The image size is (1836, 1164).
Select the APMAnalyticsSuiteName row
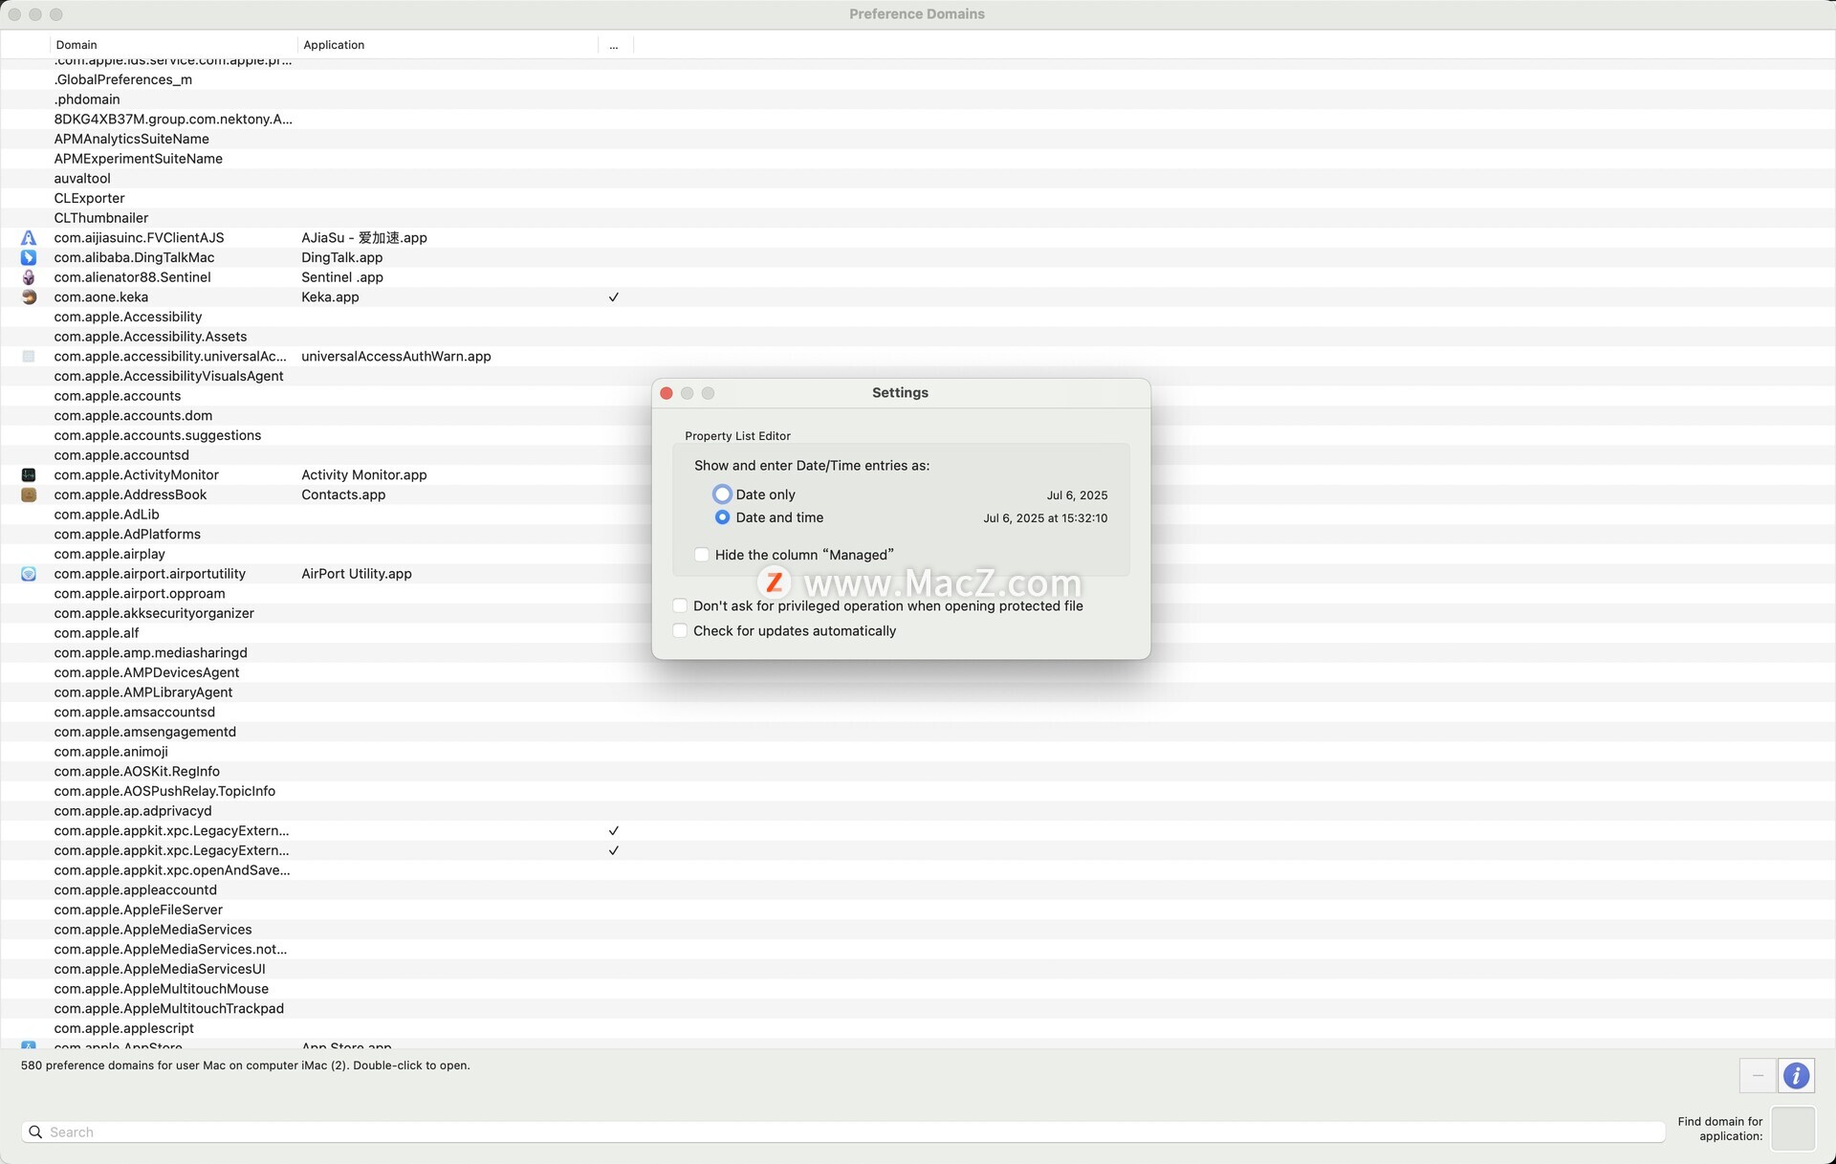pos(918,140)
